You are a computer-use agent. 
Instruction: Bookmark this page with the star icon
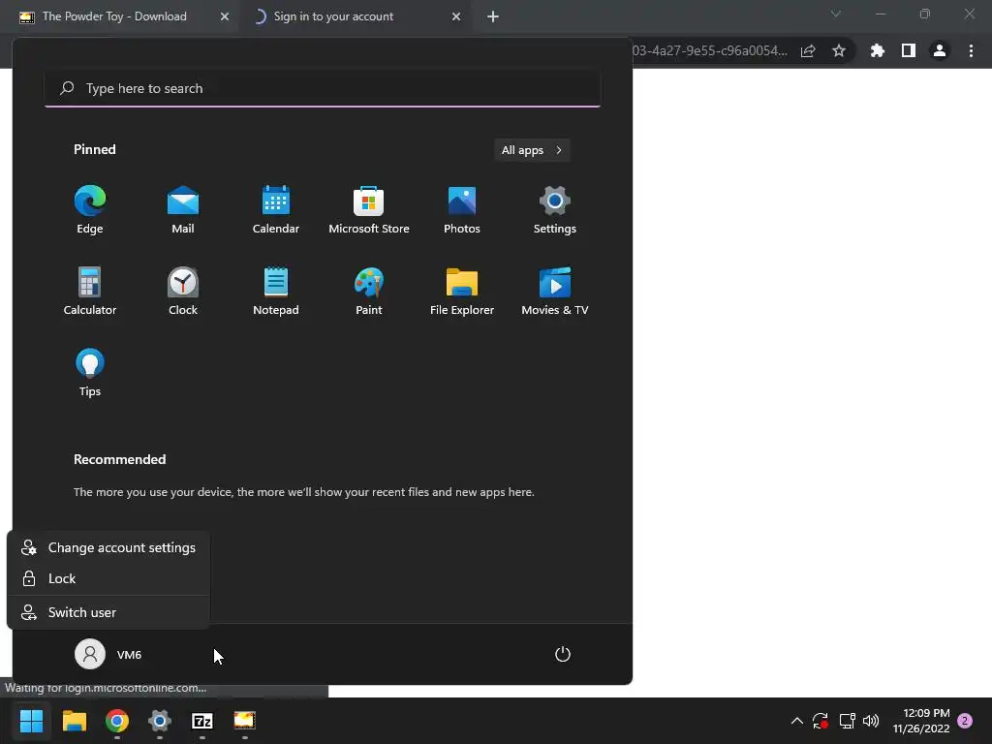point(839,50)
